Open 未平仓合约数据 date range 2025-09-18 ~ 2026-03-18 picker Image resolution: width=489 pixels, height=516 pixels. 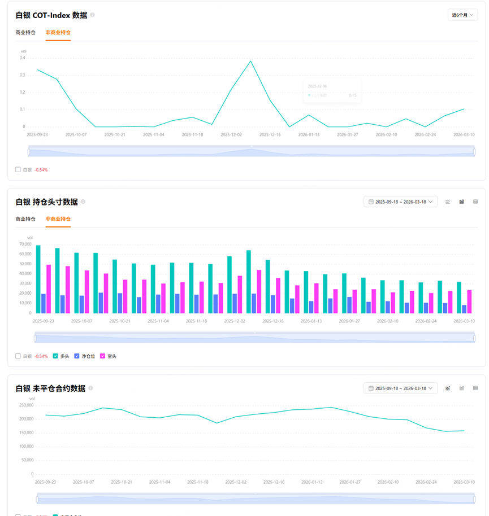401,388
